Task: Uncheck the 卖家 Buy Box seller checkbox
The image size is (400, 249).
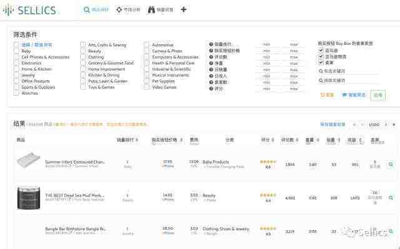Action: click(x=321, y=62)
